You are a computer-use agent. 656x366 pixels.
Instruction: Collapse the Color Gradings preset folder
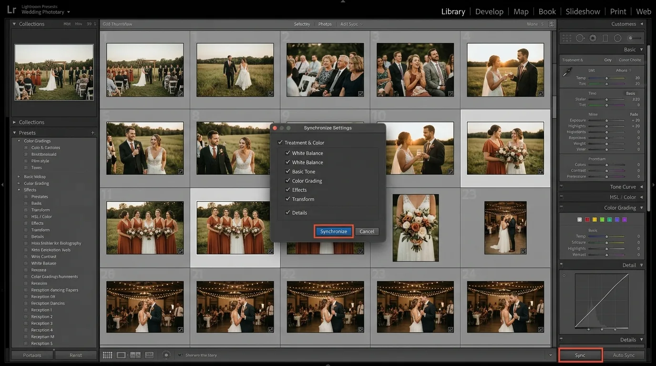[x=19, y=141]
